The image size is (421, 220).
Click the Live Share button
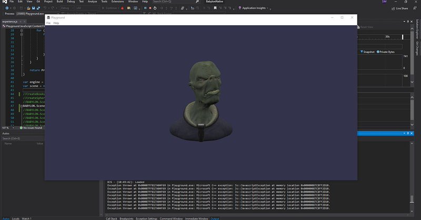400,8
